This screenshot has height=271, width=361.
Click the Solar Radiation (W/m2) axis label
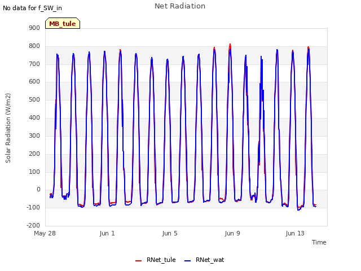click(x=8, y=128)
